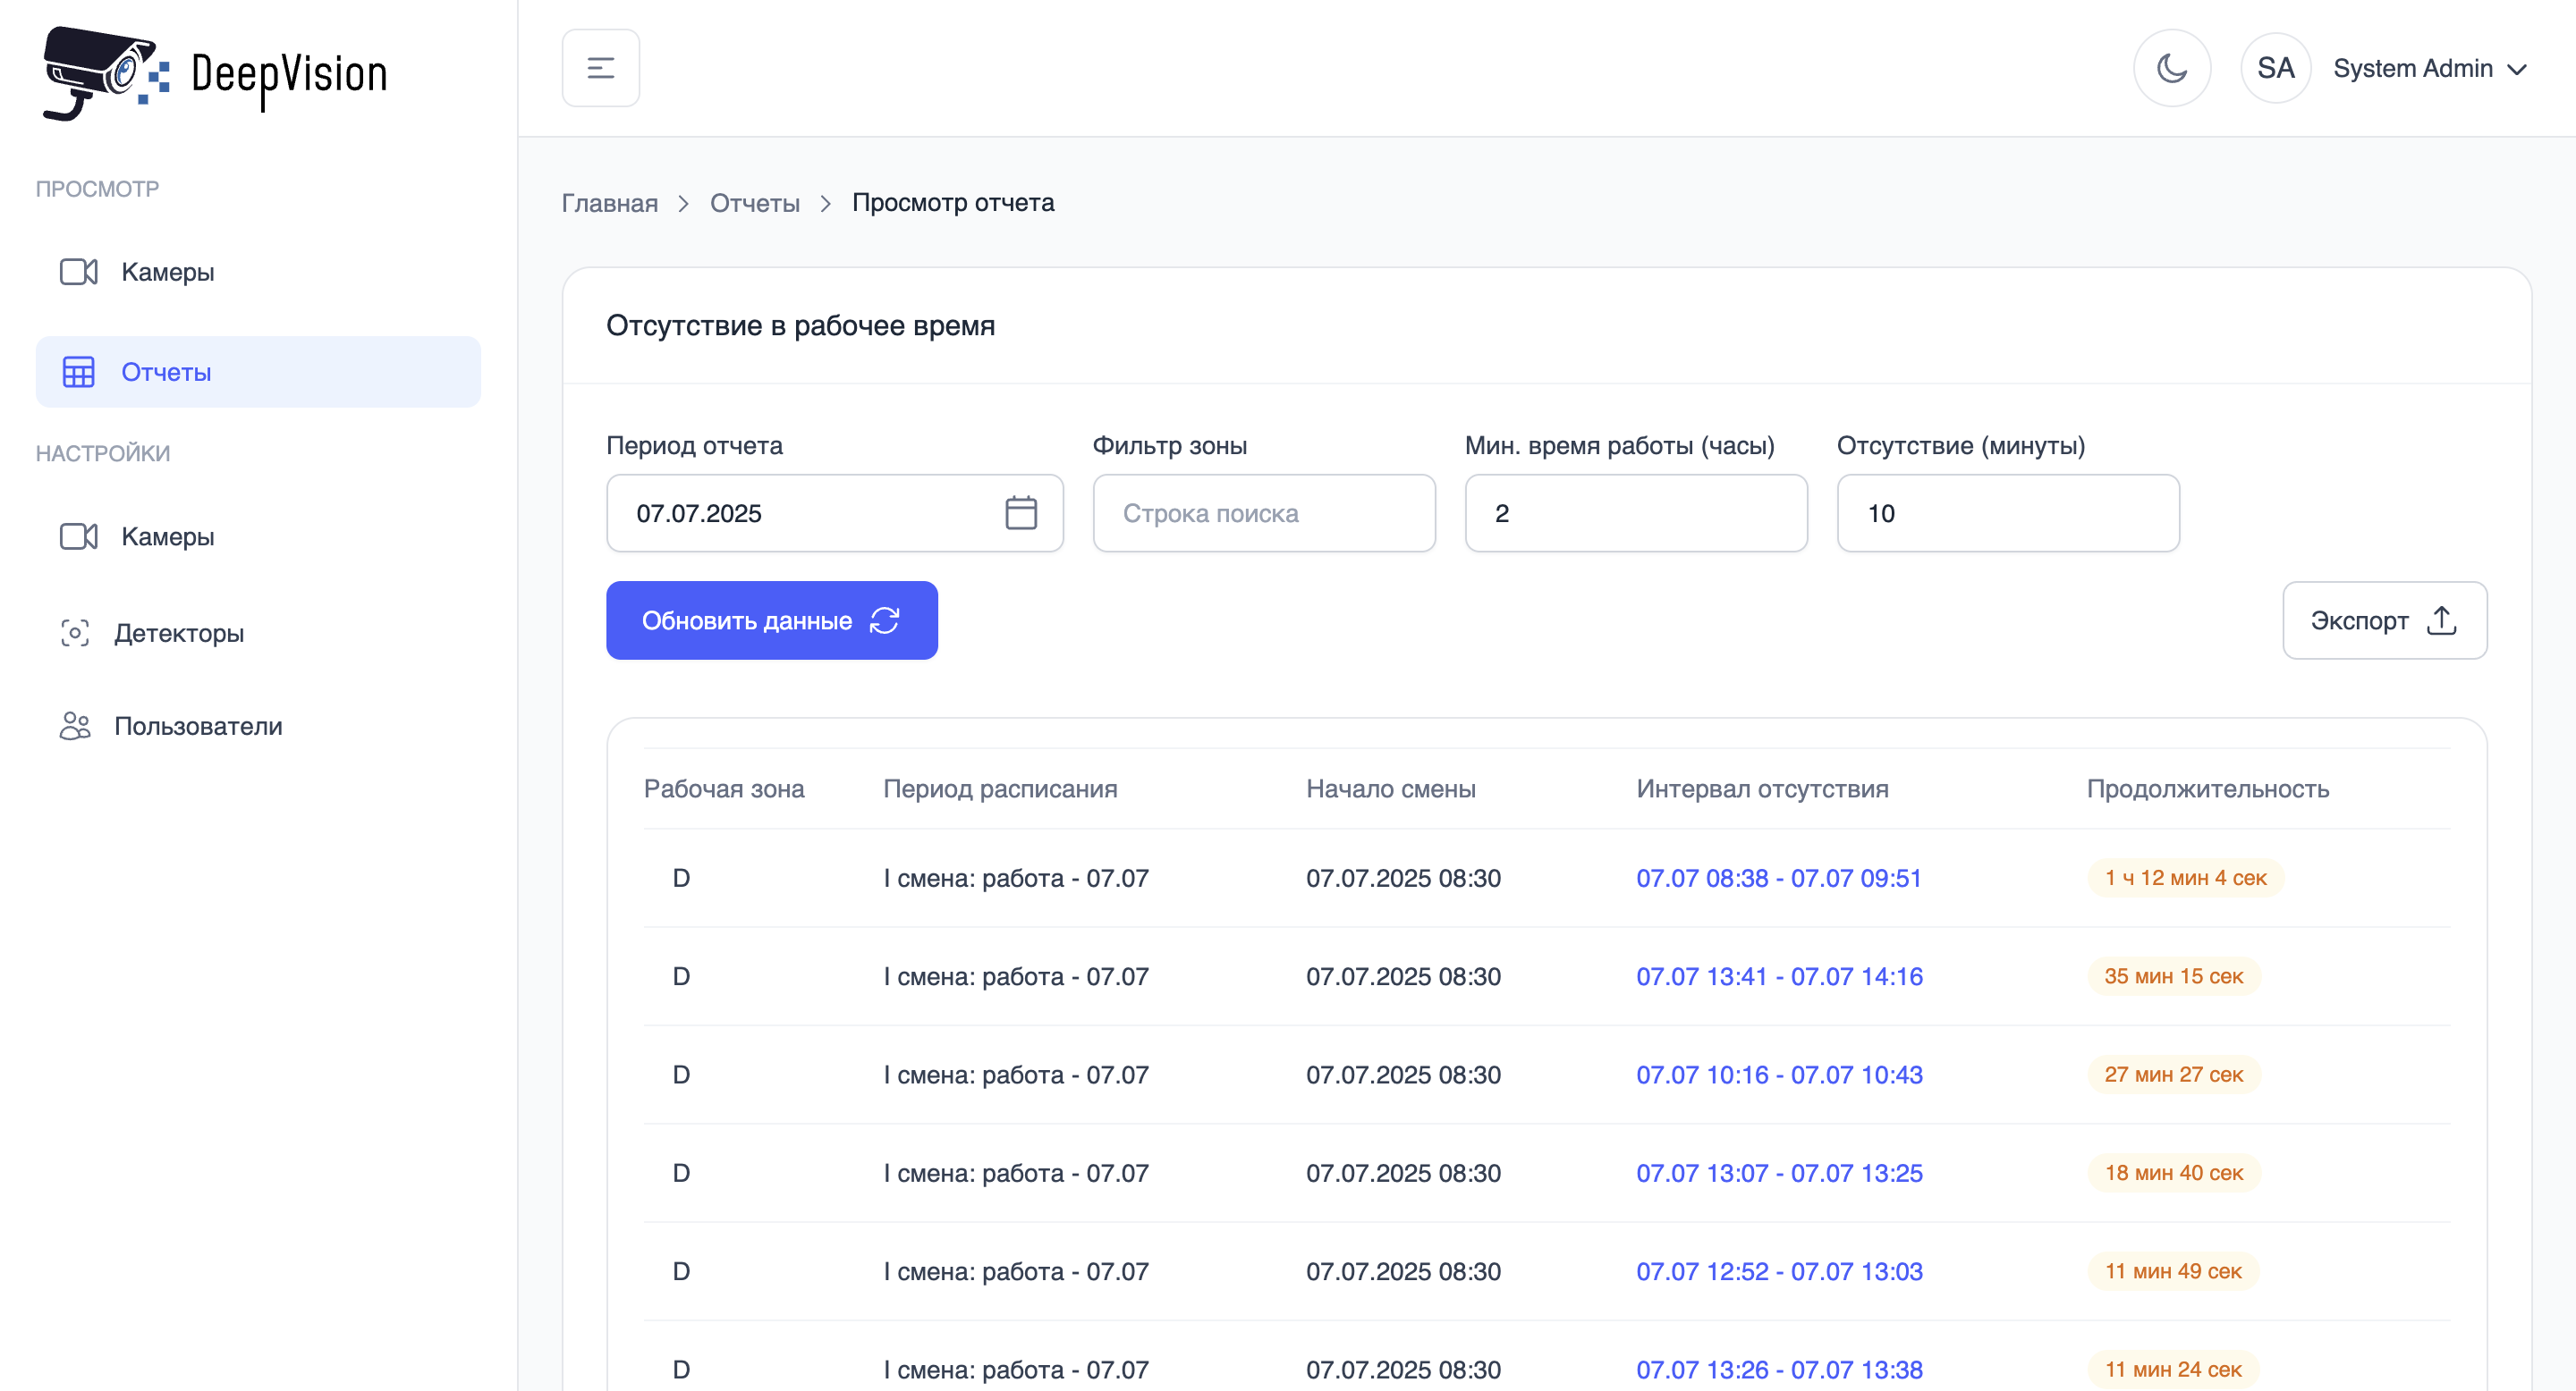The width and height of the screenshot is (2576, 1391).
Task: Open interval 07.07 13:41 - 07.07 14:16
Action: point(1779,976)
